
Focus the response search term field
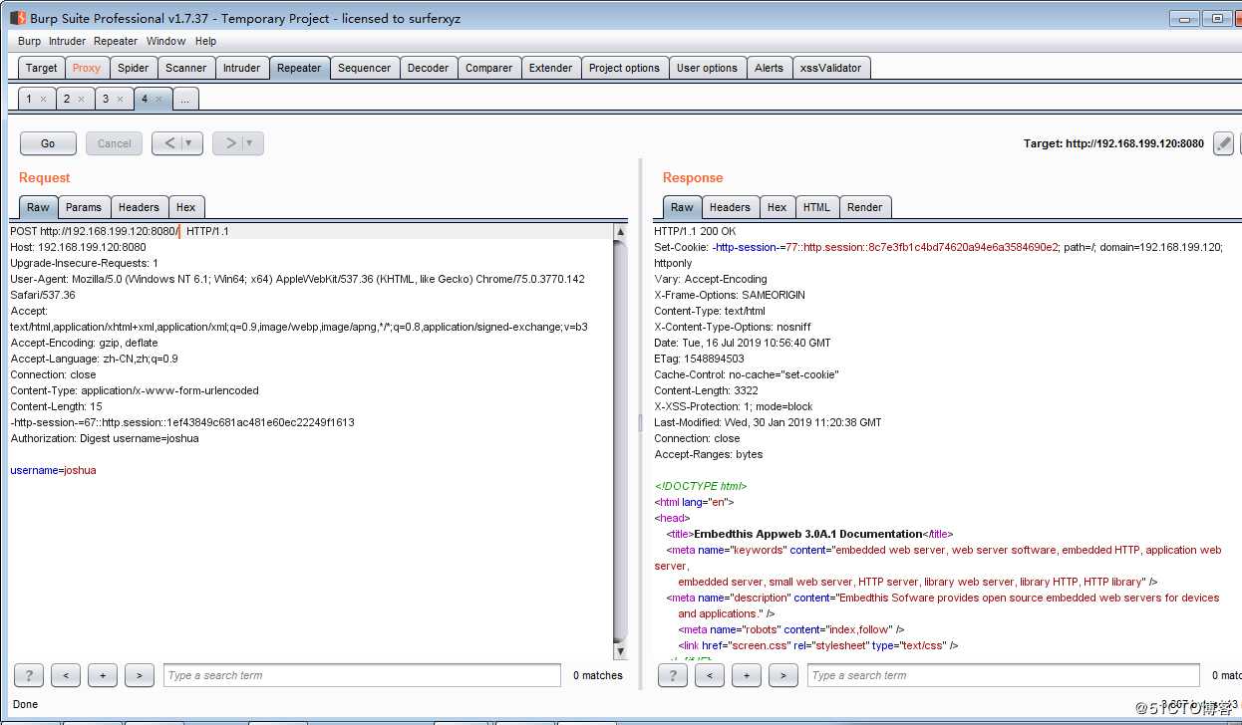pyautogui.click(x=1005, y=675)
